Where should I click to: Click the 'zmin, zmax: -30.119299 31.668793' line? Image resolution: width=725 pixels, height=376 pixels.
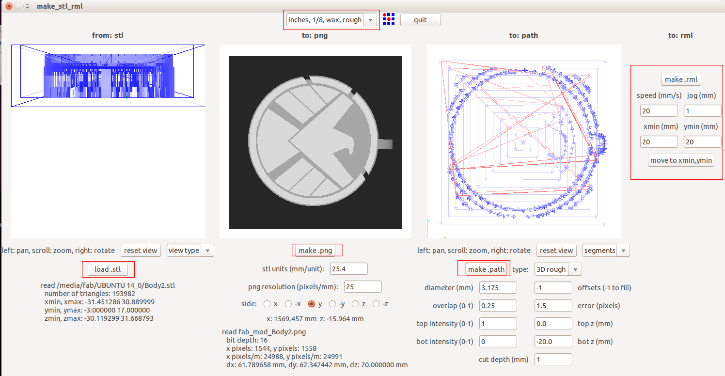click(x=99, y=318)
